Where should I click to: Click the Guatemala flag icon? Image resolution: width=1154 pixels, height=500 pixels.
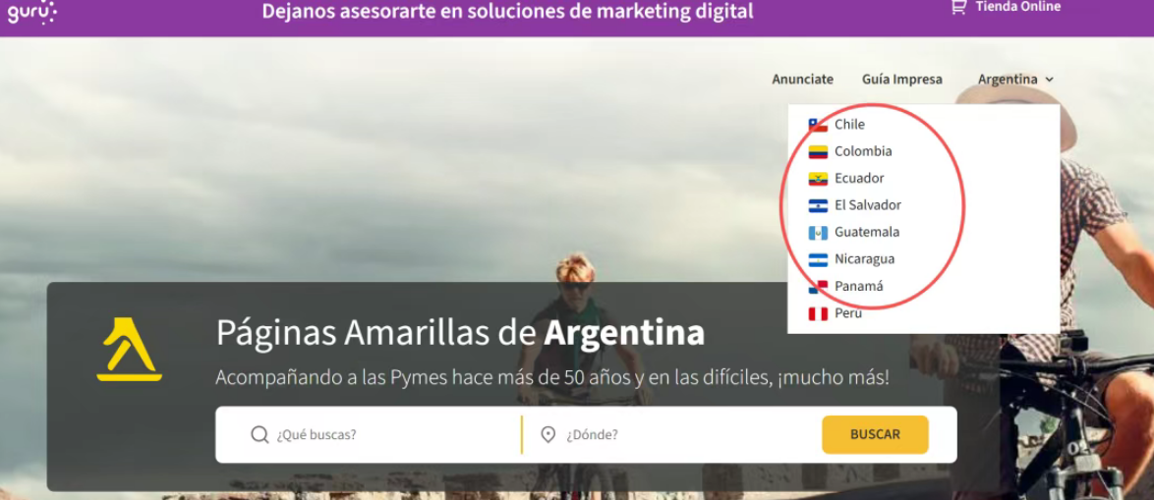click(x=818, y=233)
